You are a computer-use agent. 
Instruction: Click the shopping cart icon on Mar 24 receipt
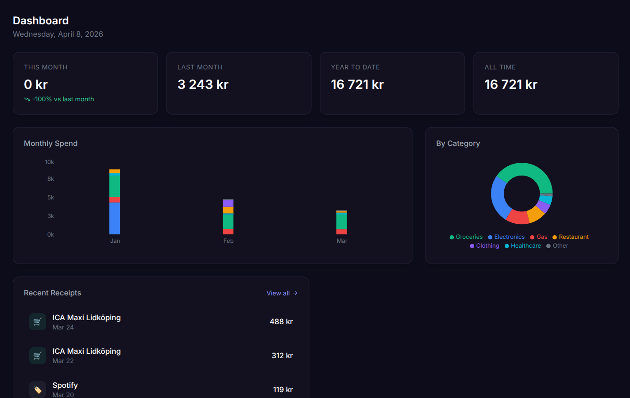tap(38, 321)
